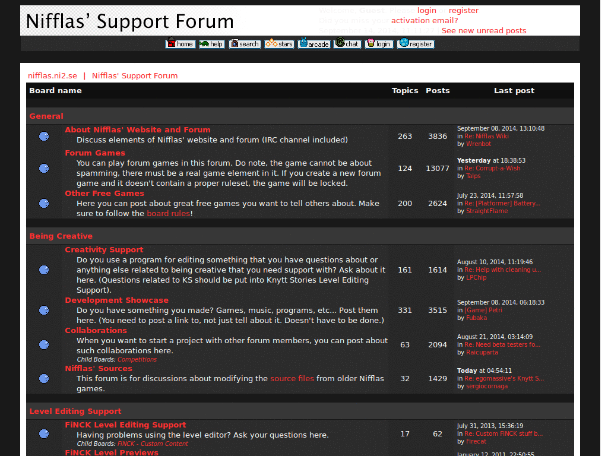View Wrenbot's profile

tap(479, 144)
